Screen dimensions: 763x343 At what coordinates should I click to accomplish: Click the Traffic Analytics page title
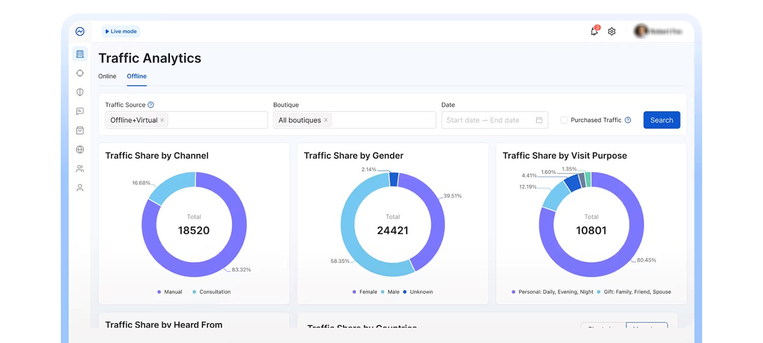pos(150,58)
